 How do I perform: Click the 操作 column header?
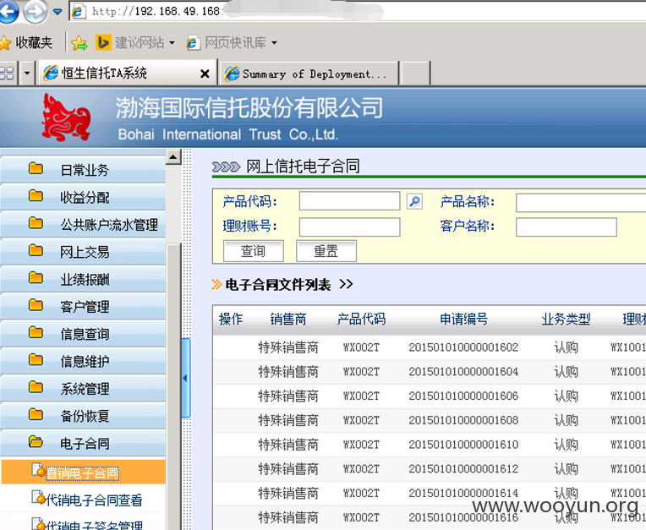(x=231, y=319)
